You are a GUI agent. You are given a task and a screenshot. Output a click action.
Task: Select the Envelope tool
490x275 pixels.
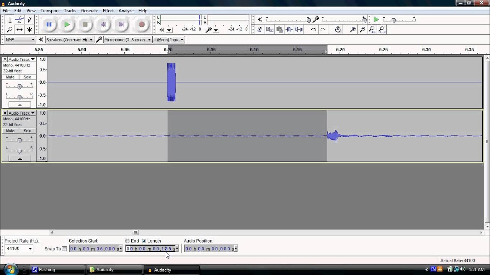tap(20, 20)
